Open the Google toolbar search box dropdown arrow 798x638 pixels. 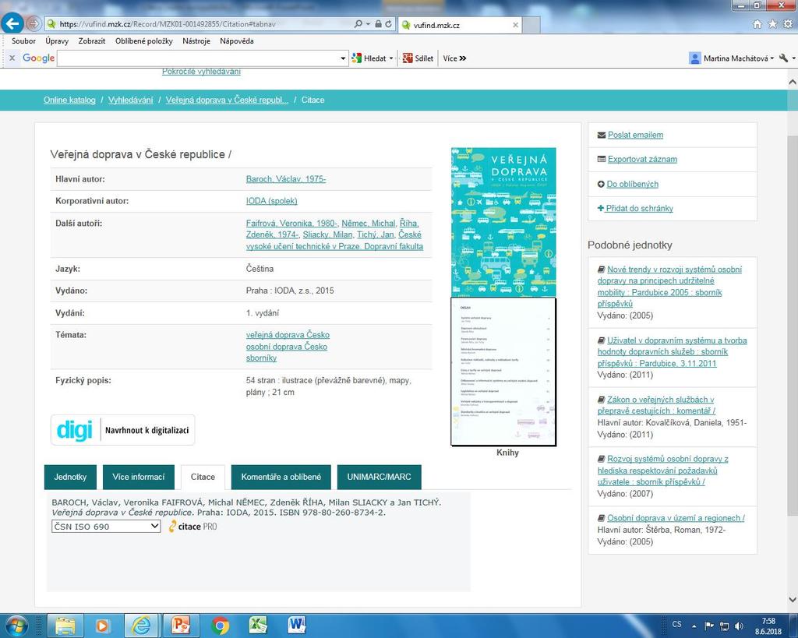[343, 58]
